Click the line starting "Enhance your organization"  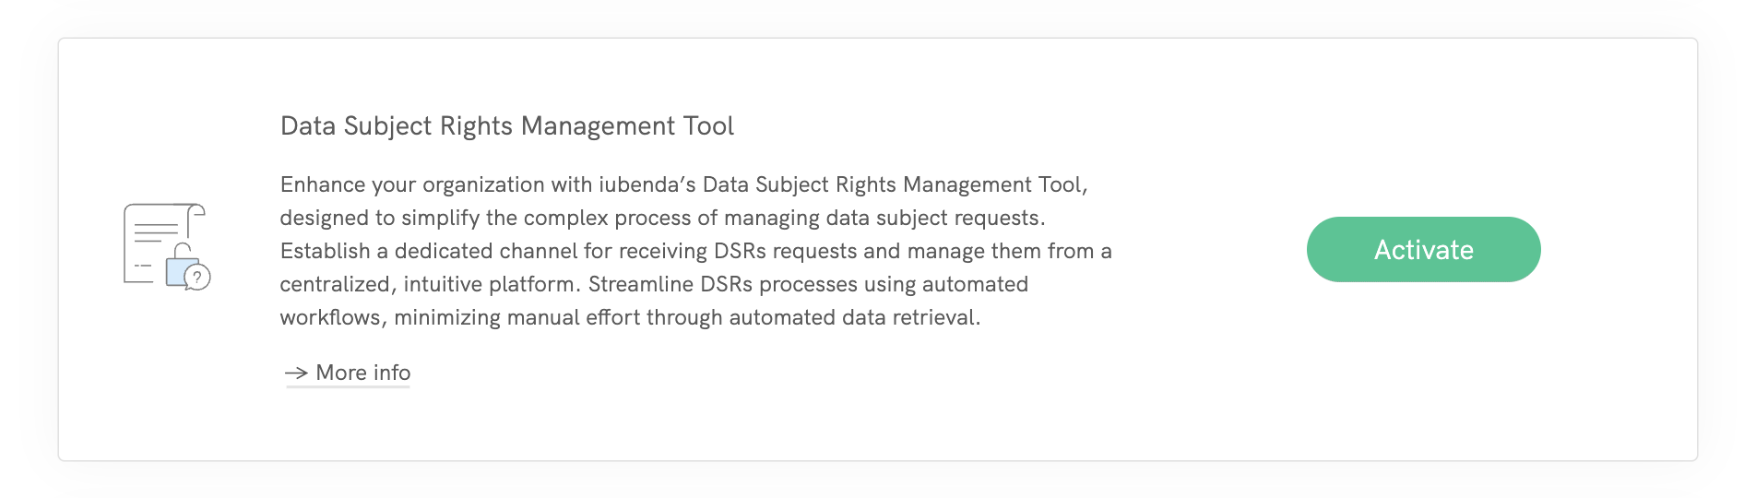(683, 184)
